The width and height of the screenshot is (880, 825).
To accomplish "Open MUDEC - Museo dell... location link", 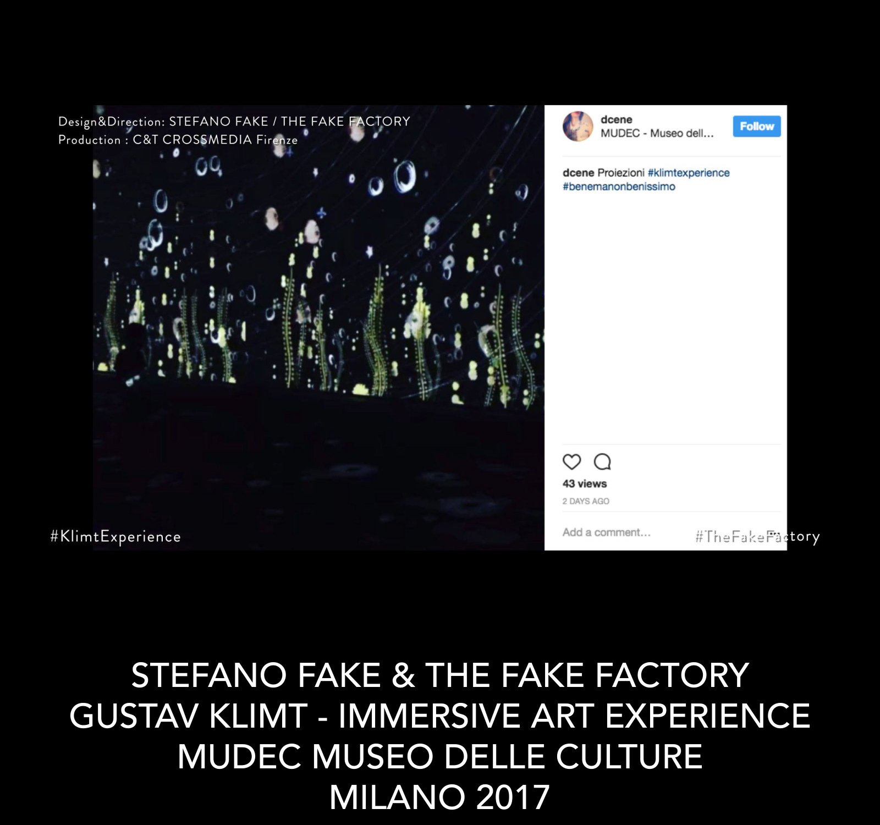I will [x=657, y=133].
